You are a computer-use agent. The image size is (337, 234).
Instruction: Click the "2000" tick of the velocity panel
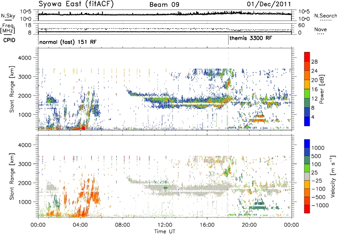[x=25, y=183]
